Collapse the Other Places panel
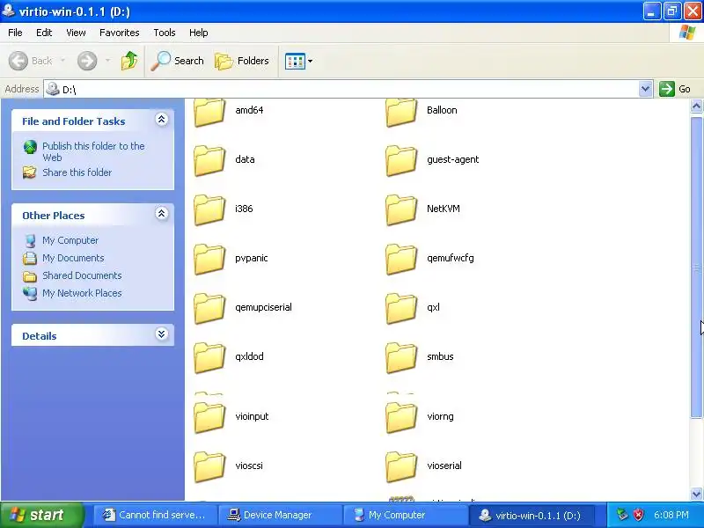Image resolution: width=704 pixels, height=528 pixels. tap(162, 213)
